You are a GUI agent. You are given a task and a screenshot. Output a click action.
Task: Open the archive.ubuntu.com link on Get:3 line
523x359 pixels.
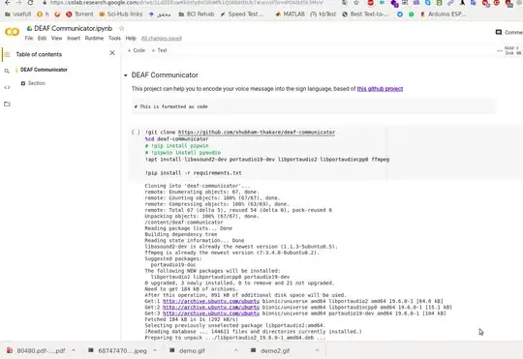(211, 314)
